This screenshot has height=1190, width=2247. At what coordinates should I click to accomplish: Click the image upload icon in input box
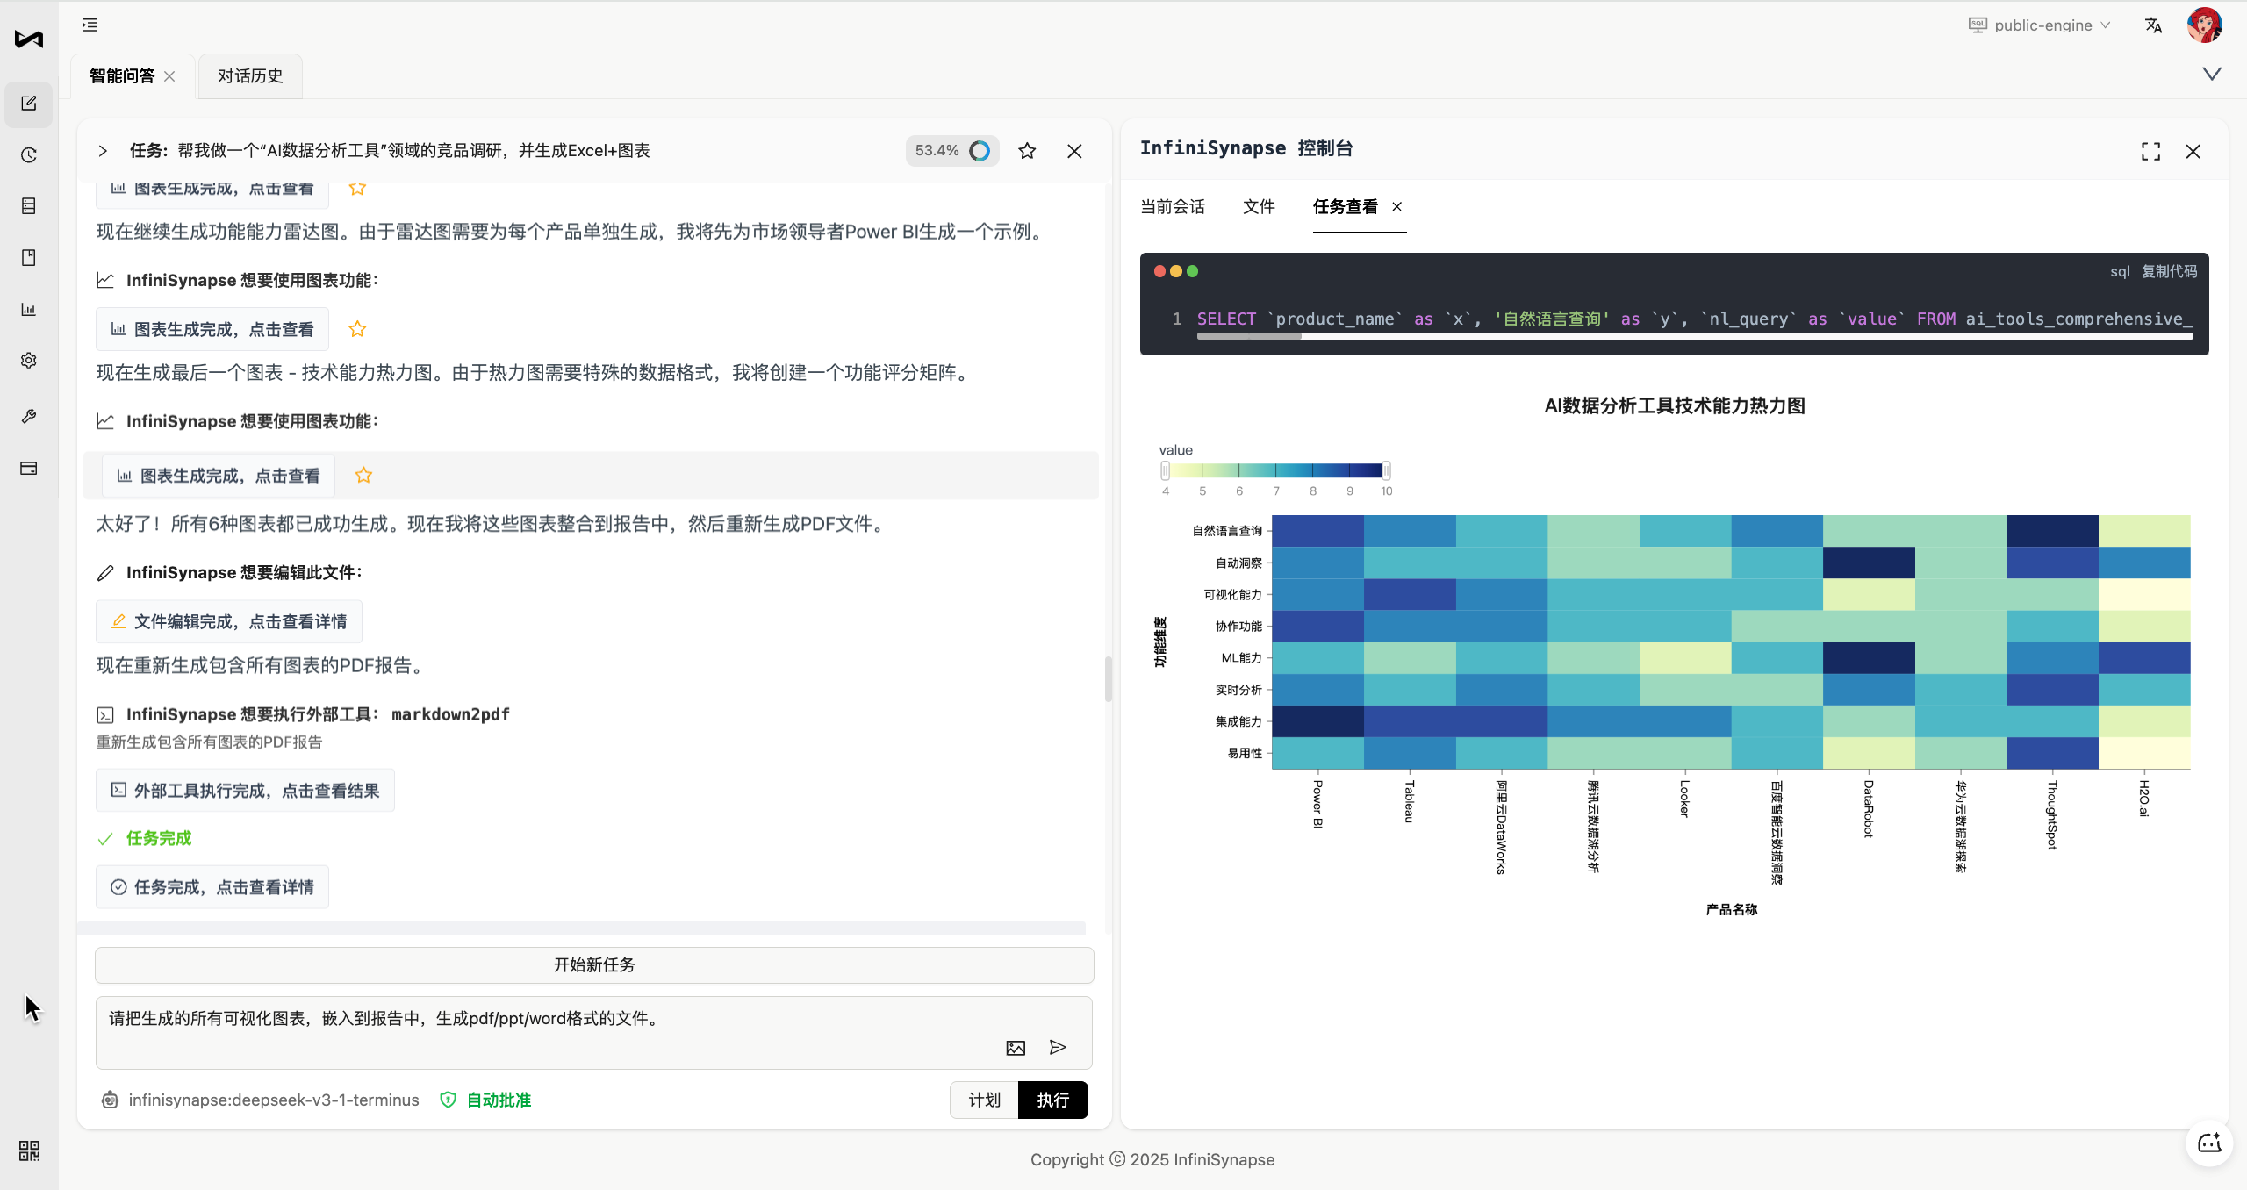tap(1016, 1048)
